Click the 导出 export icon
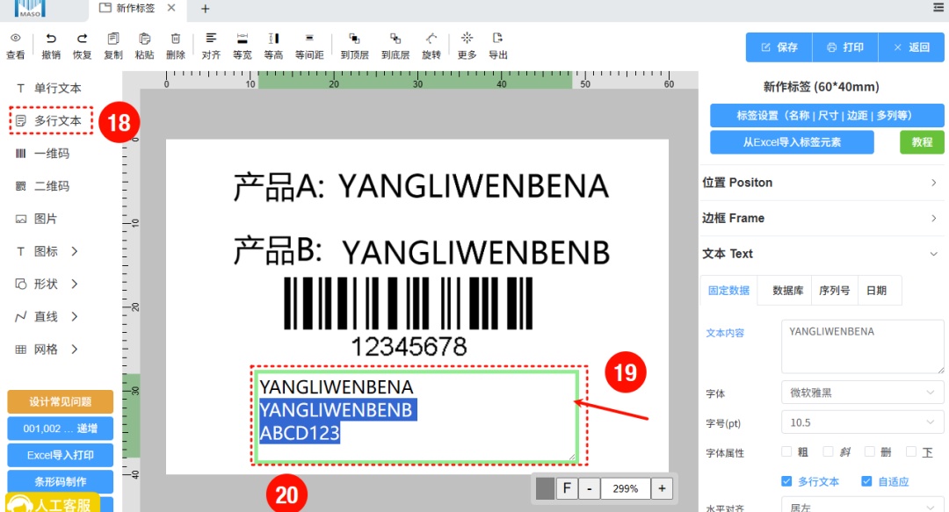949x512 pixels. click(x=497, y=39)
